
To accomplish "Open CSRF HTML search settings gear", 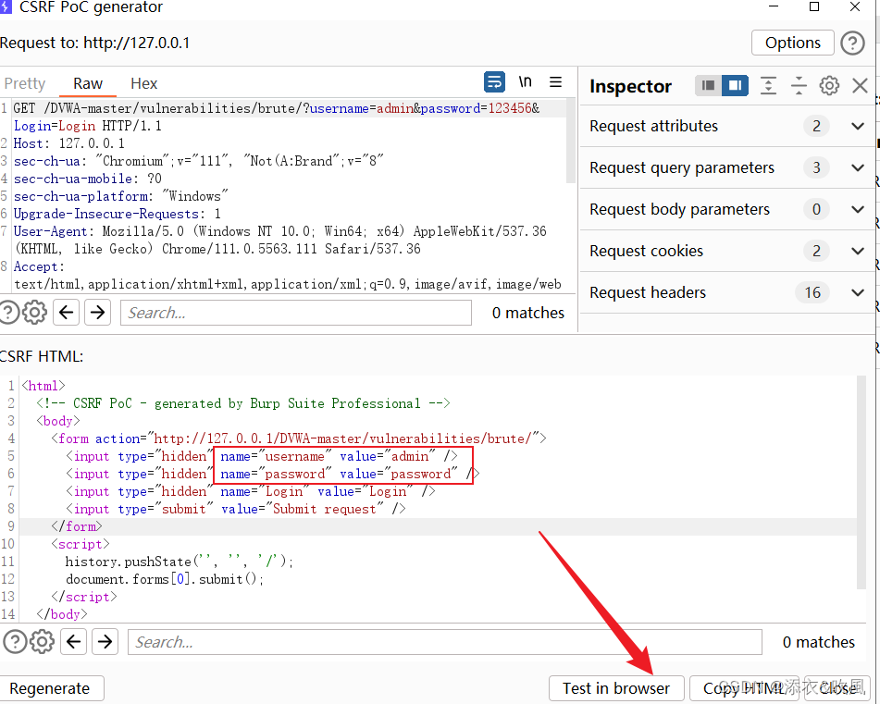I will (42, 641).
